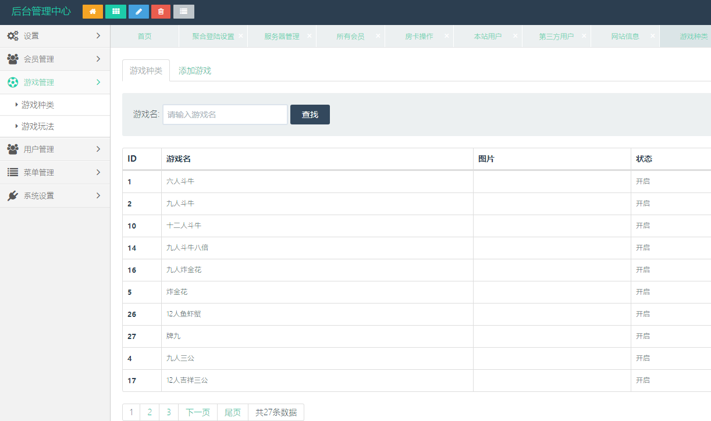Expand the 设置 sidebar menu
The height and width of the screenshot is (421, 711).
(x=55, y=36)
